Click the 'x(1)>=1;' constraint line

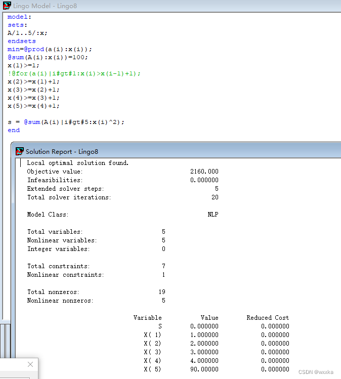pos(23,65)
